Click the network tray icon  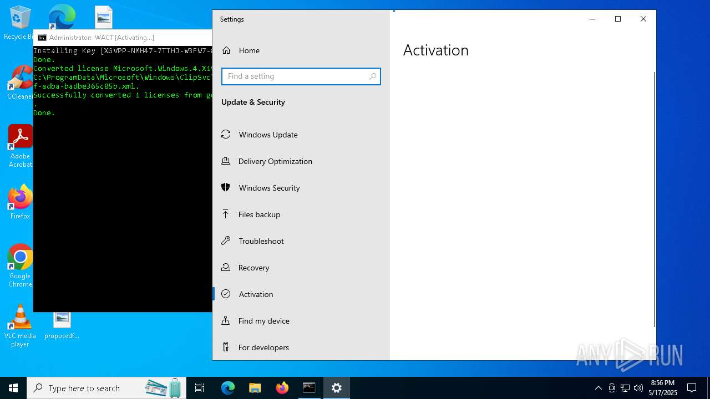[625, 388]
